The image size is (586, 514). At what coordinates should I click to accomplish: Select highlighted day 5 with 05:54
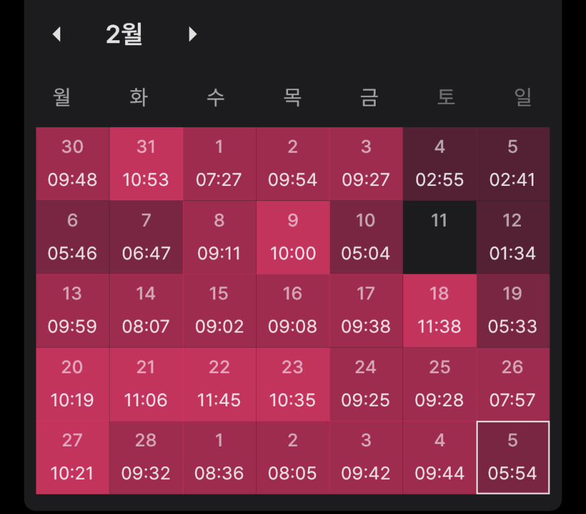click(513, 458)
